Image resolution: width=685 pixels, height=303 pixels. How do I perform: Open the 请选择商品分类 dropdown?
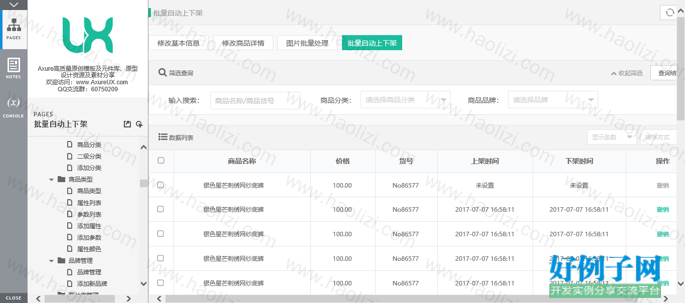tap(405, 100)
